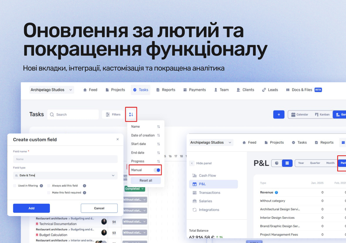Image resolution: width=346 pixels, height=243 pixels.
Task: Click the Leads icon in top navigation
Action: click(x=264, y=90)
